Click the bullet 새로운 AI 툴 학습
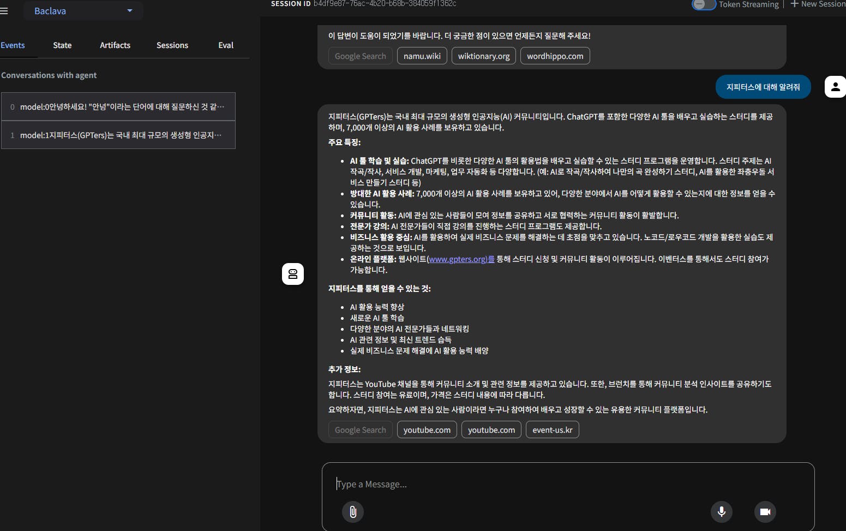The height and width of the screenshot is (531, 846). coord(377,318)
